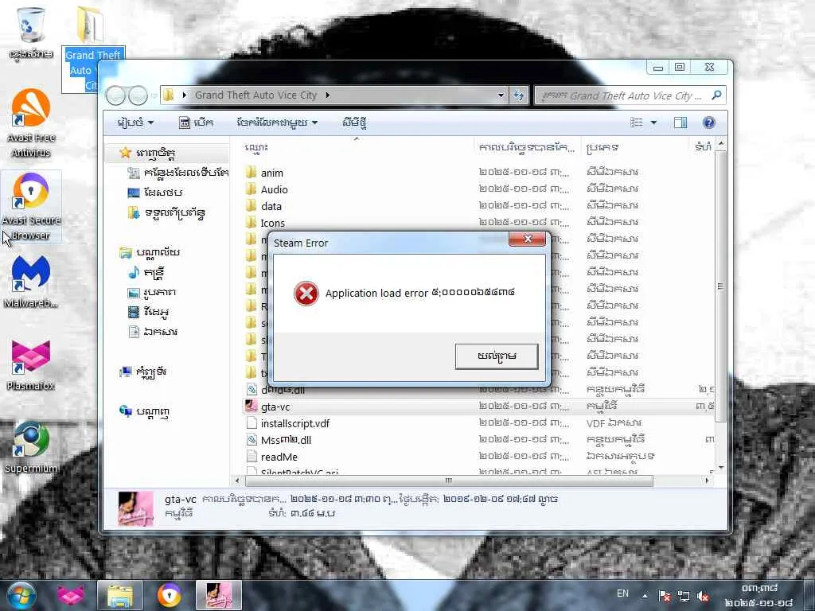Click the Open (បើក) toolbar button
Image resolution: width=815 pixels, height=611 pixels.
point(196,123)
